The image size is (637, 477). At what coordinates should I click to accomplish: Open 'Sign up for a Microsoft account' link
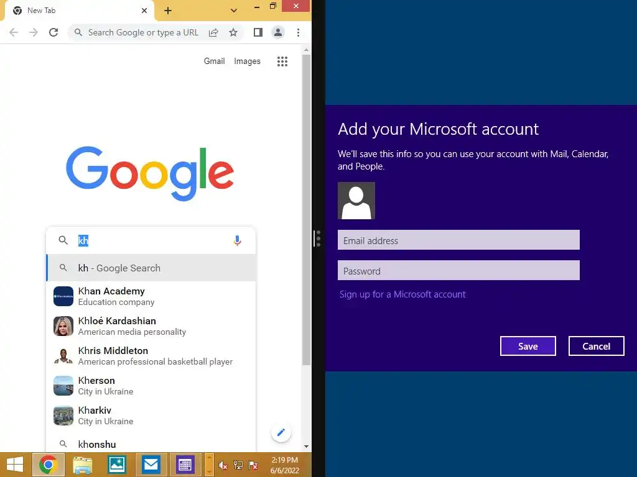[x=402, y=294]
